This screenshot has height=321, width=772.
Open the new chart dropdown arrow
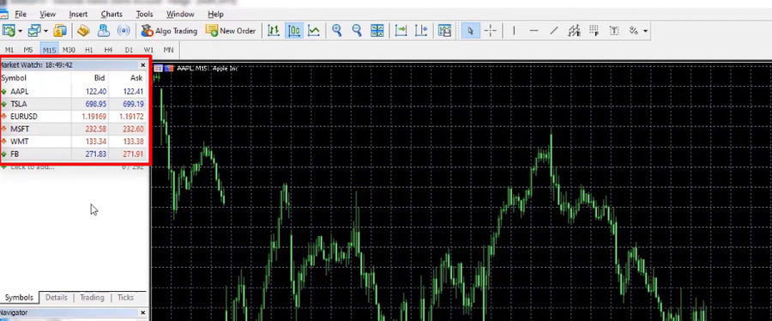[21, 31]
